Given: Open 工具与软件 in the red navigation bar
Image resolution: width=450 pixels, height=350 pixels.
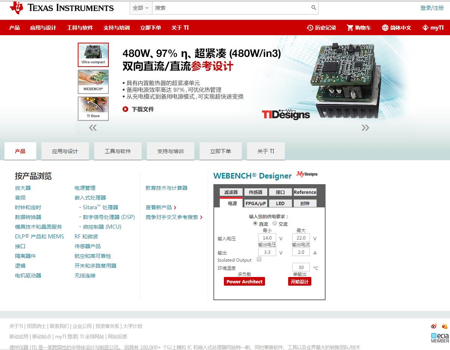Looking at the screenshot, I should [x=80, y=28].
